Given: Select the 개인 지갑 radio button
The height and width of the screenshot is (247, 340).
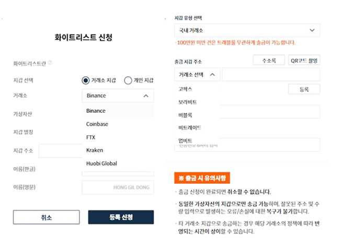Looking at the screenshot, I should [x=128, y=80].
